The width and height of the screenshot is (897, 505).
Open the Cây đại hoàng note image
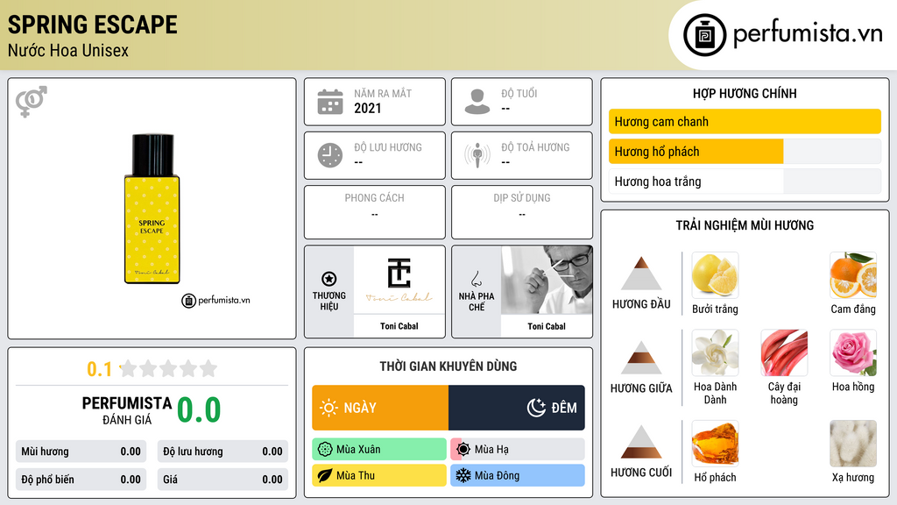click(784, 352)
